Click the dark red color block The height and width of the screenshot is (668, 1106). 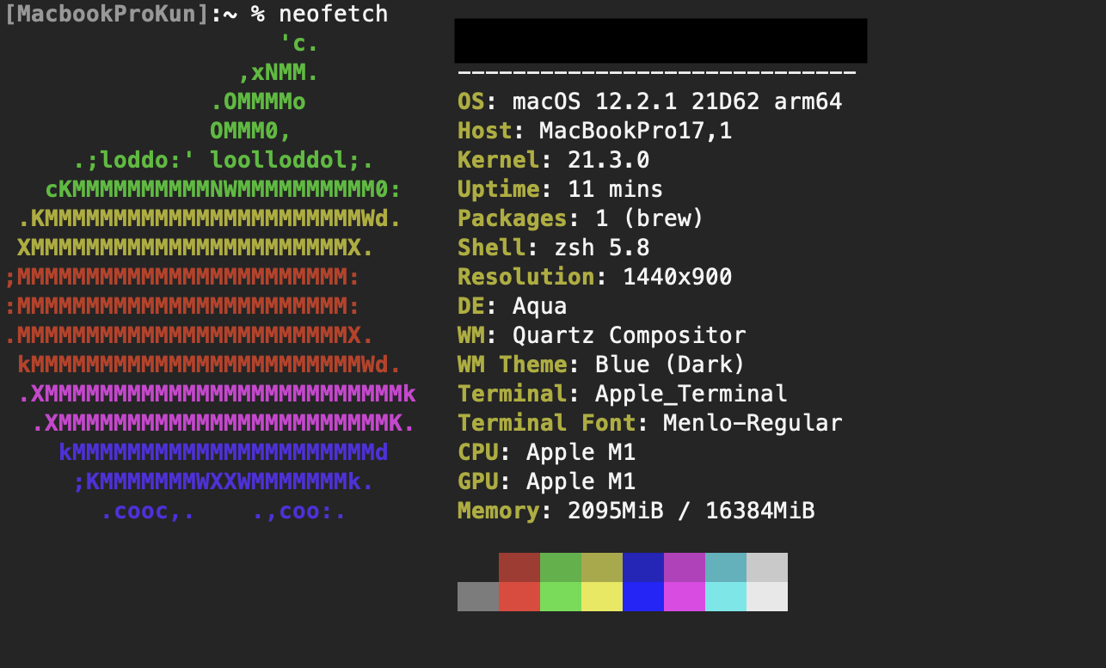[x=519, y=567]
